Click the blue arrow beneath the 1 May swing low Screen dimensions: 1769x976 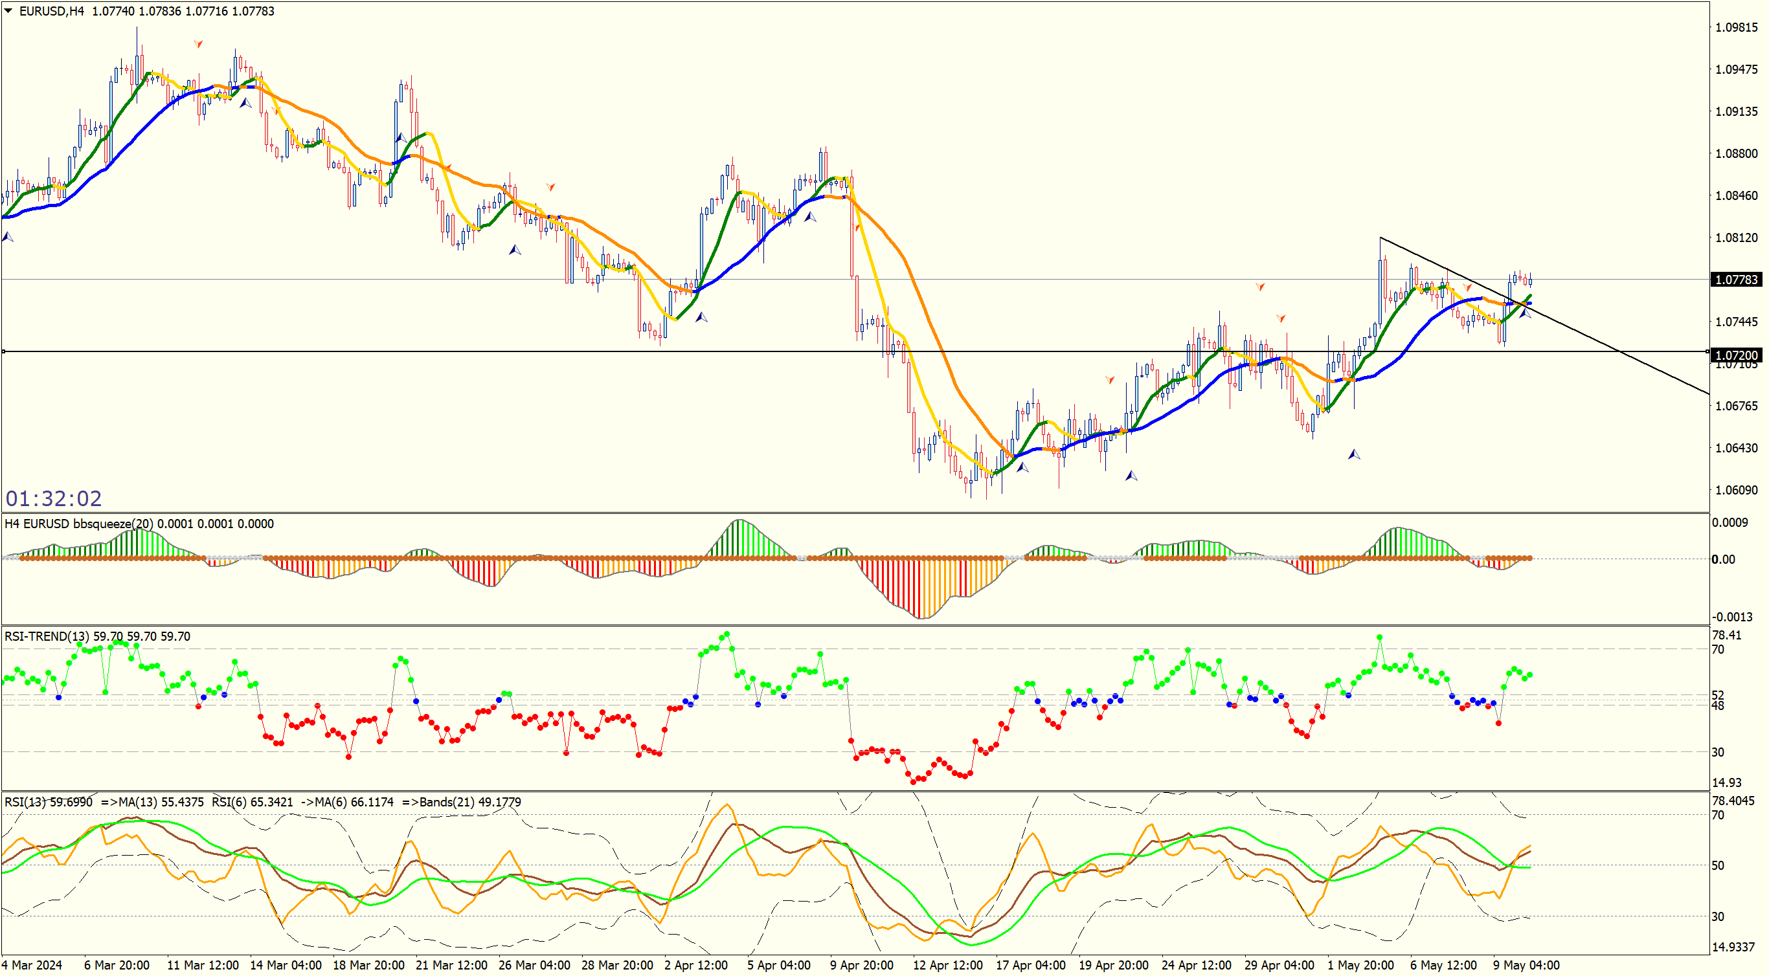[1353, 454]
